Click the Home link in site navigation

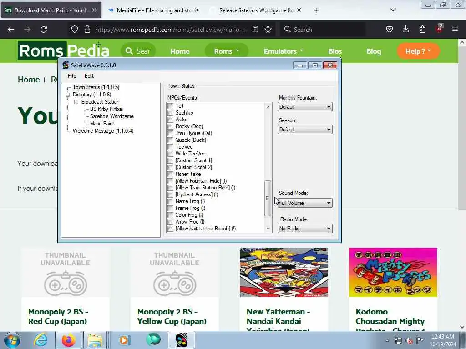click(x=180, y=51)
